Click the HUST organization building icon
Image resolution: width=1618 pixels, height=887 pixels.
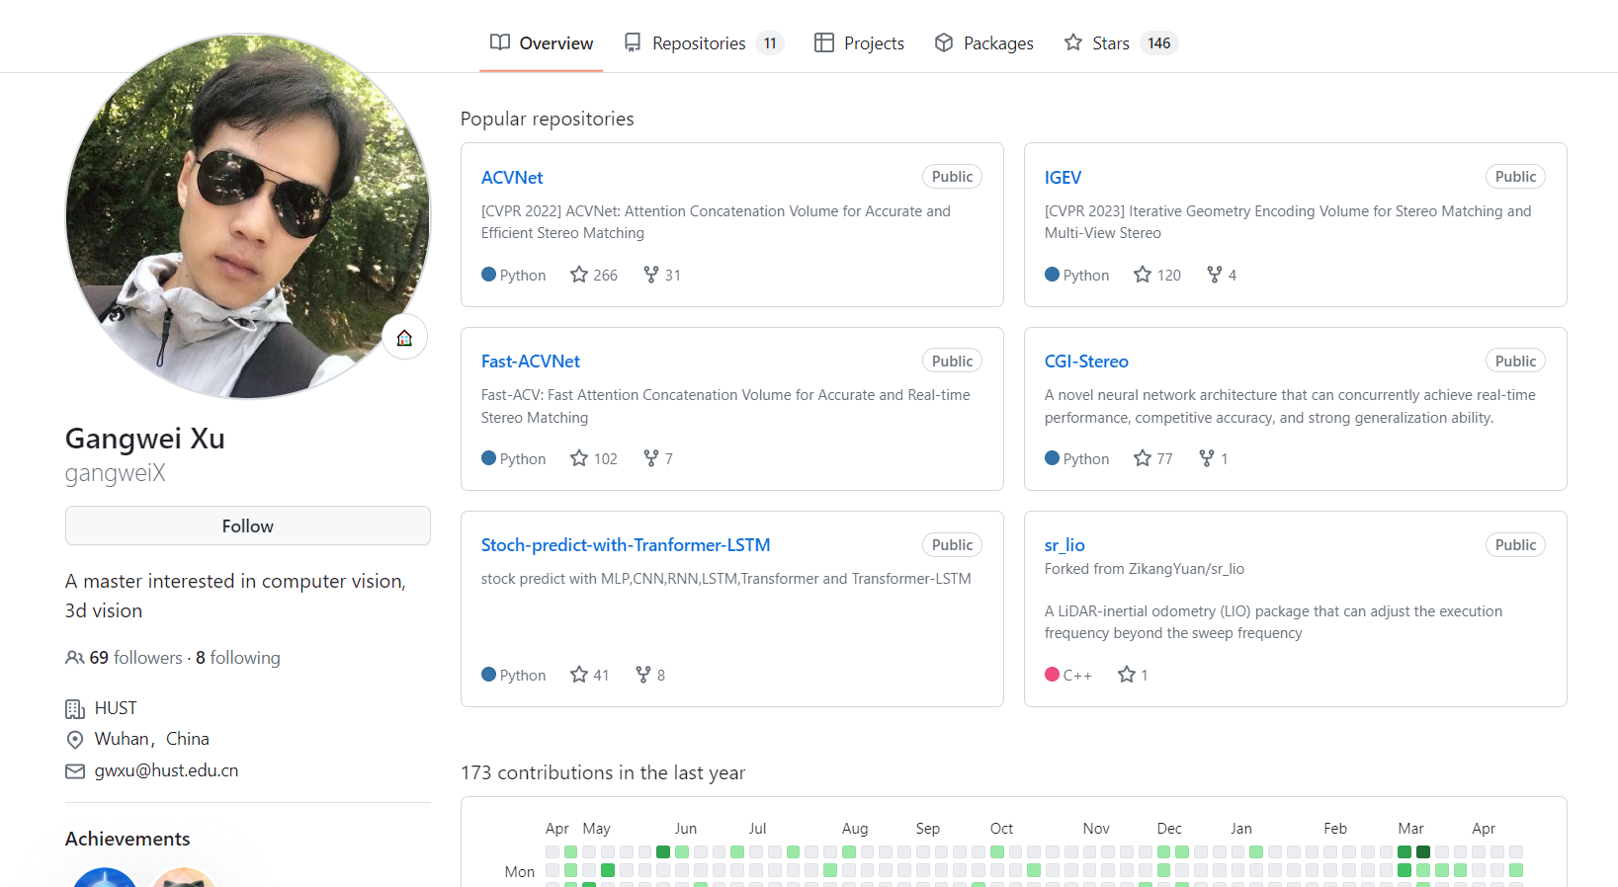75,709
